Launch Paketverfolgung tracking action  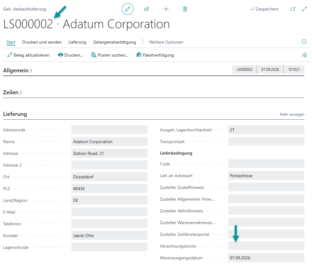155,55
